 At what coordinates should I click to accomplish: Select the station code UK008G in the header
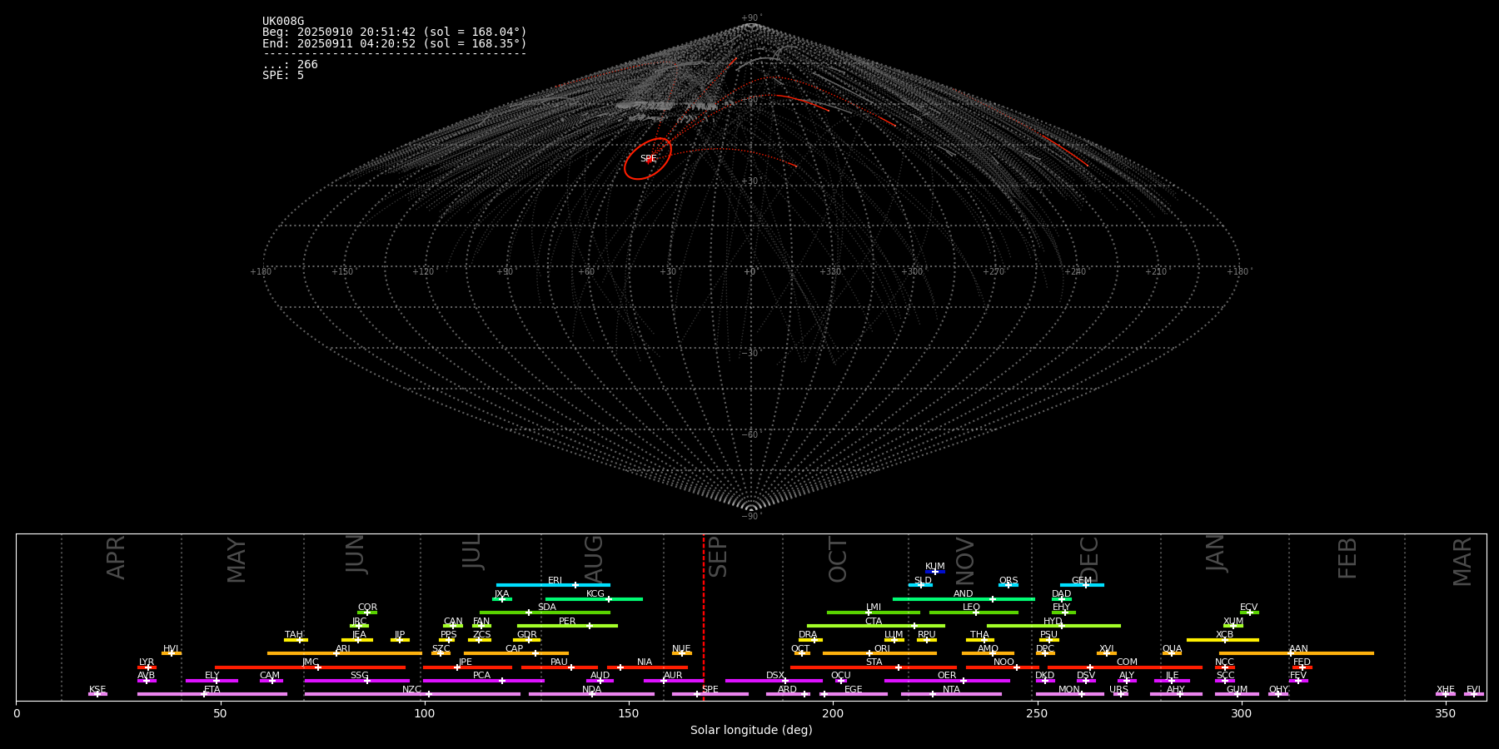283,22
